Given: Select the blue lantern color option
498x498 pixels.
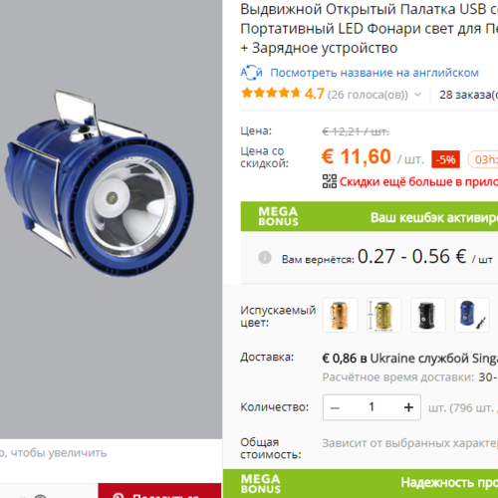Looking at the screenshot, I should click(x=472, y=315).
